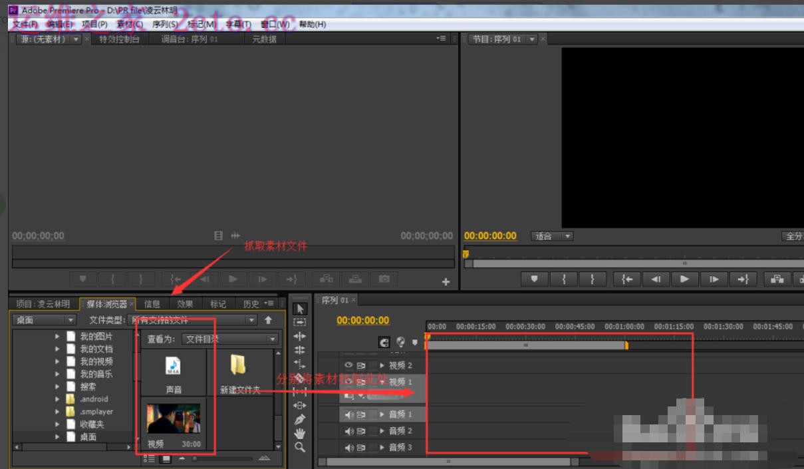The width and height of the screenshot is (804, 469).
Task: Switch to the 特效控制台 tab
Action: point(120,39)
